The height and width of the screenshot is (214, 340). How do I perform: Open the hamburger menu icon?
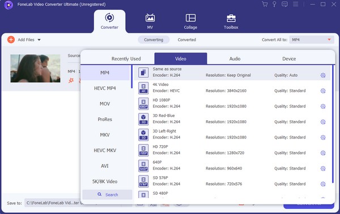click(x=296, y=4)
